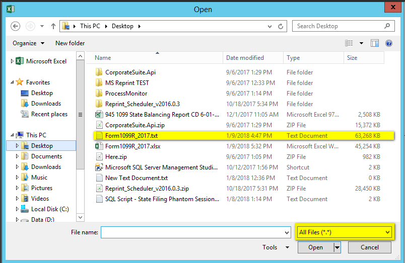Open the Organize dropdown menu
This screenshot has width=405, height=263.
pyautogui.click(x=28, y=43)
